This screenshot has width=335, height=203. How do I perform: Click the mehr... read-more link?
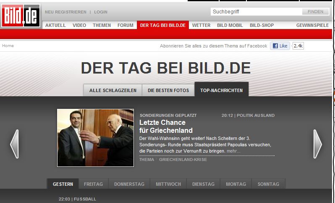point(233,151)
